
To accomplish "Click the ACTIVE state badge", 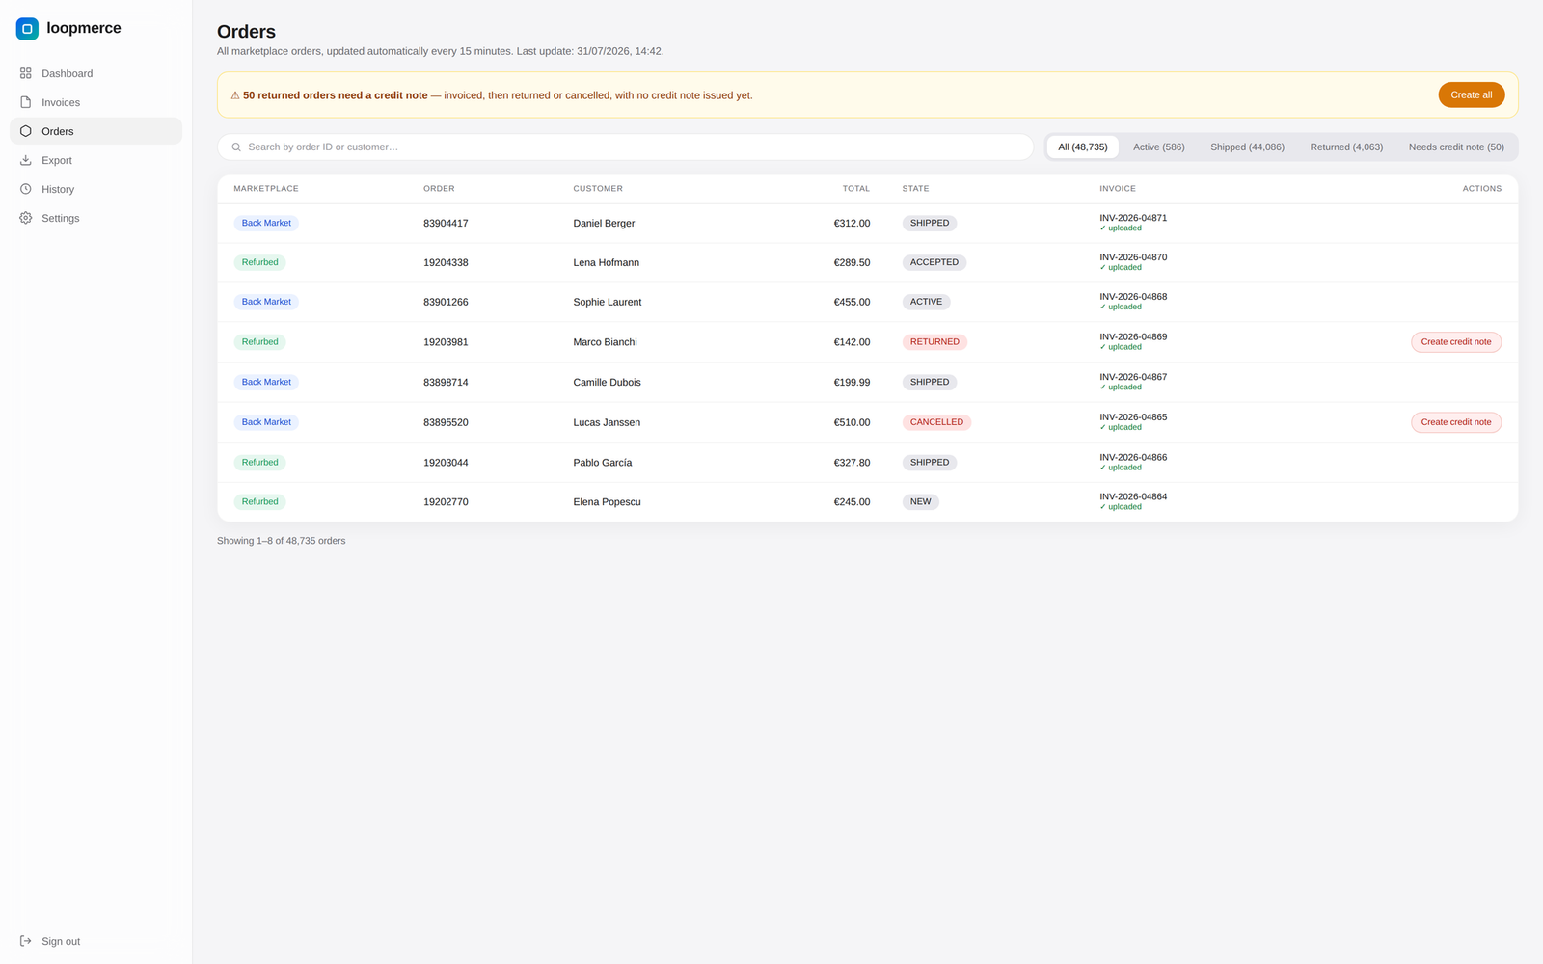I will coord(926,302).
